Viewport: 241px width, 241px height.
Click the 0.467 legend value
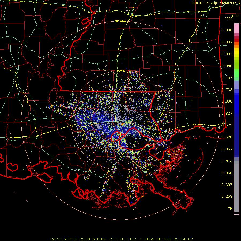coord(227,149)
